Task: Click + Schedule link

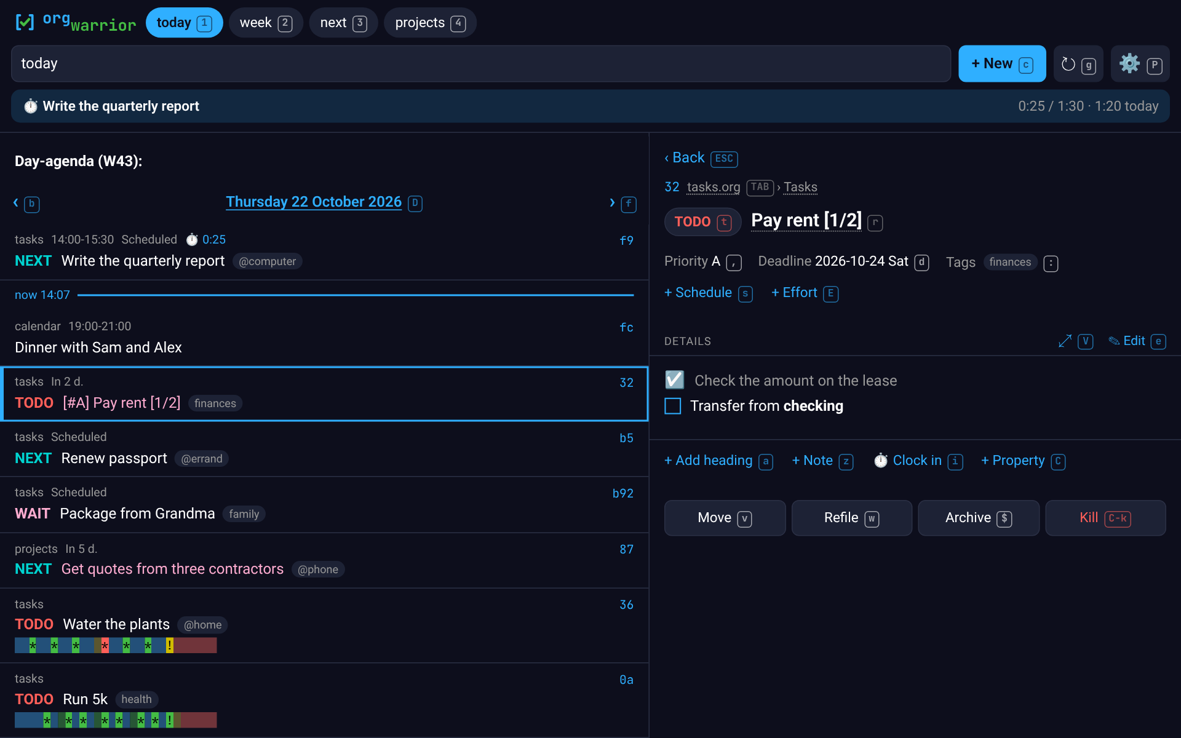Action: click(698, 293)
